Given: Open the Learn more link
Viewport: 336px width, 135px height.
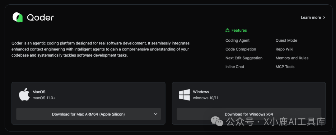Looking at the screenshot, I should tap(311, 17).
